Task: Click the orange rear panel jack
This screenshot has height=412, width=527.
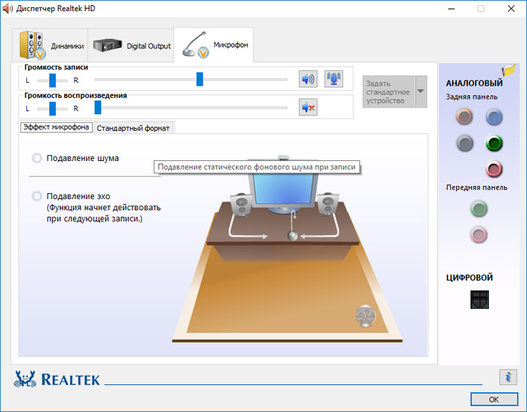Action: (465, 117)
